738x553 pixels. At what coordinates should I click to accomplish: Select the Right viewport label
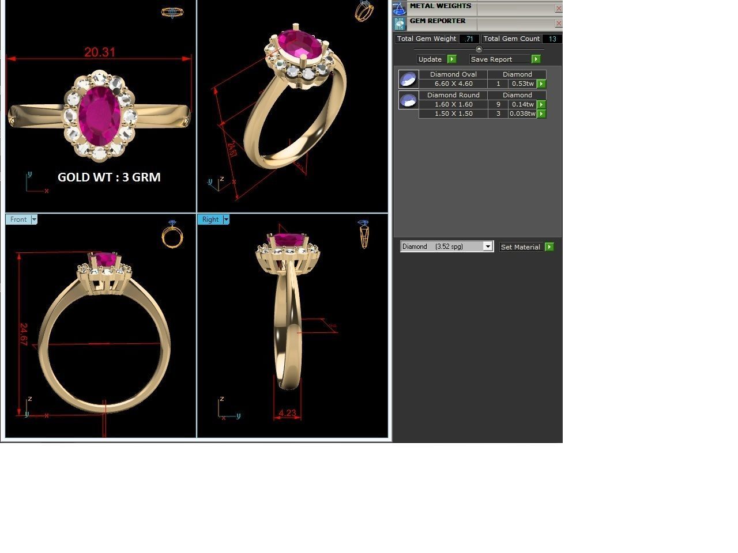(210, 219)
